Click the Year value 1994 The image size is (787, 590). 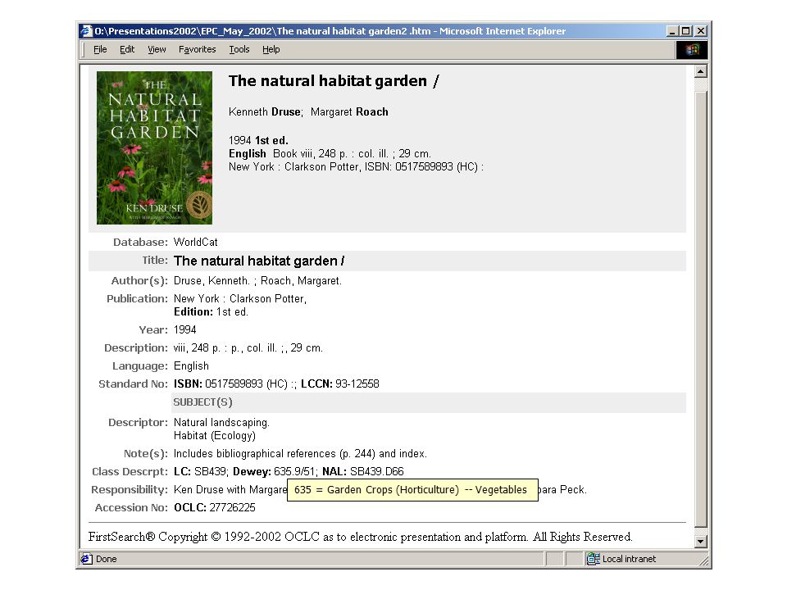(184, 329)
